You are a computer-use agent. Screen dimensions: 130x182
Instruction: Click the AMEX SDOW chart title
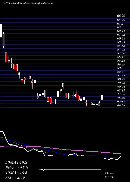coord(11,3)
